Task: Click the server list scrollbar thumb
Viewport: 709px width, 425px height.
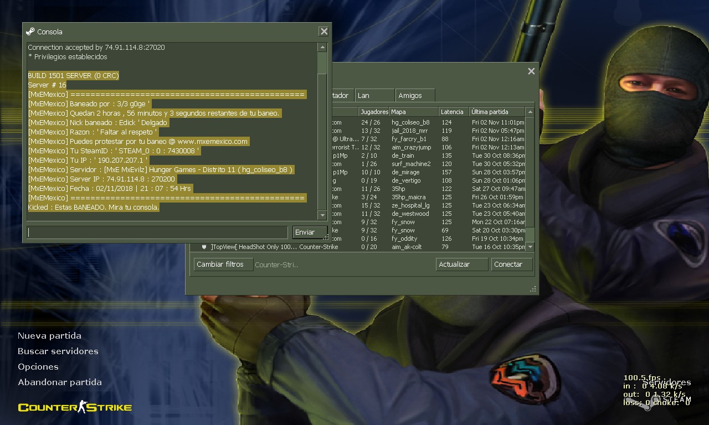Action: tap(530, 172)
